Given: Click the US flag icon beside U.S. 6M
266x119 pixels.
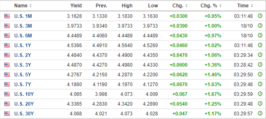Looking at the screenshot, I should pyautogui.click(x=7, y=36).
